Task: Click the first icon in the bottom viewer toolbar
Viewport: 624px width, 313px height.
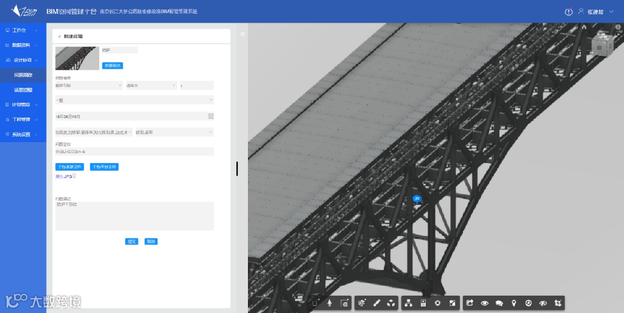Action: click(x=315, y=303)
